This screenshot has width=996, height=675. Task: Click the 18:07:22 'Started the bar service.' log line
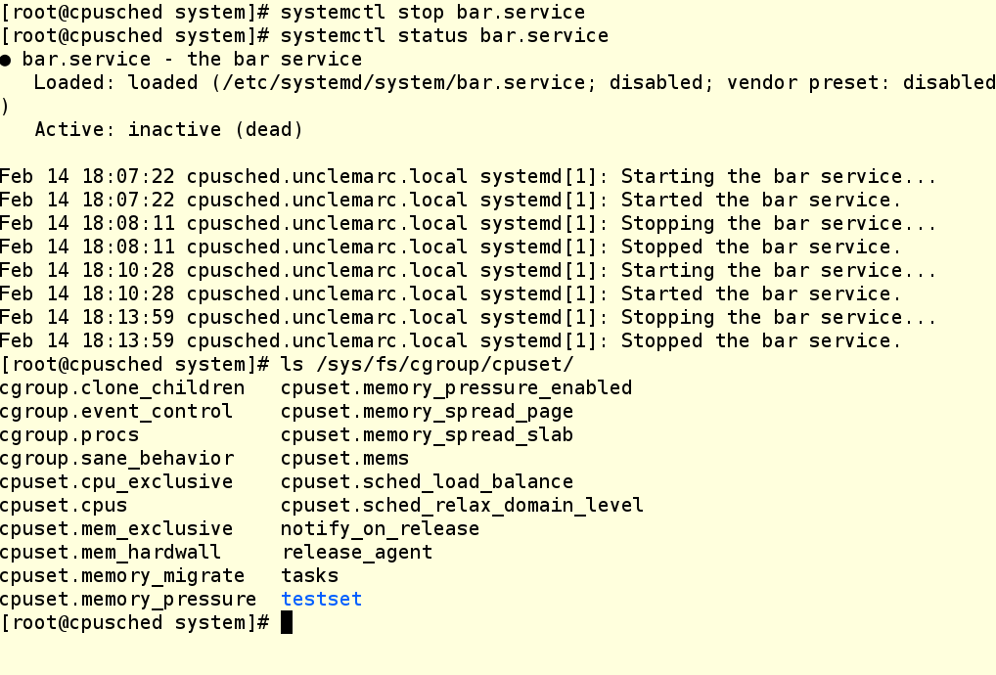(450, 200)
